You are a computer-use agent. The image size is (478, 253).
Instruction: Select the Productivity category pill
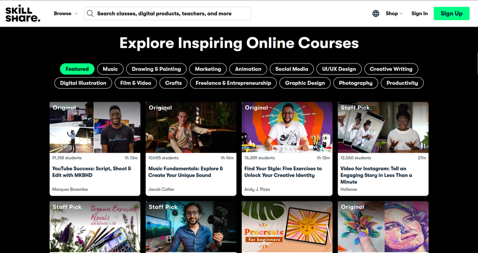pyautogui.click(x=402, y=83)
